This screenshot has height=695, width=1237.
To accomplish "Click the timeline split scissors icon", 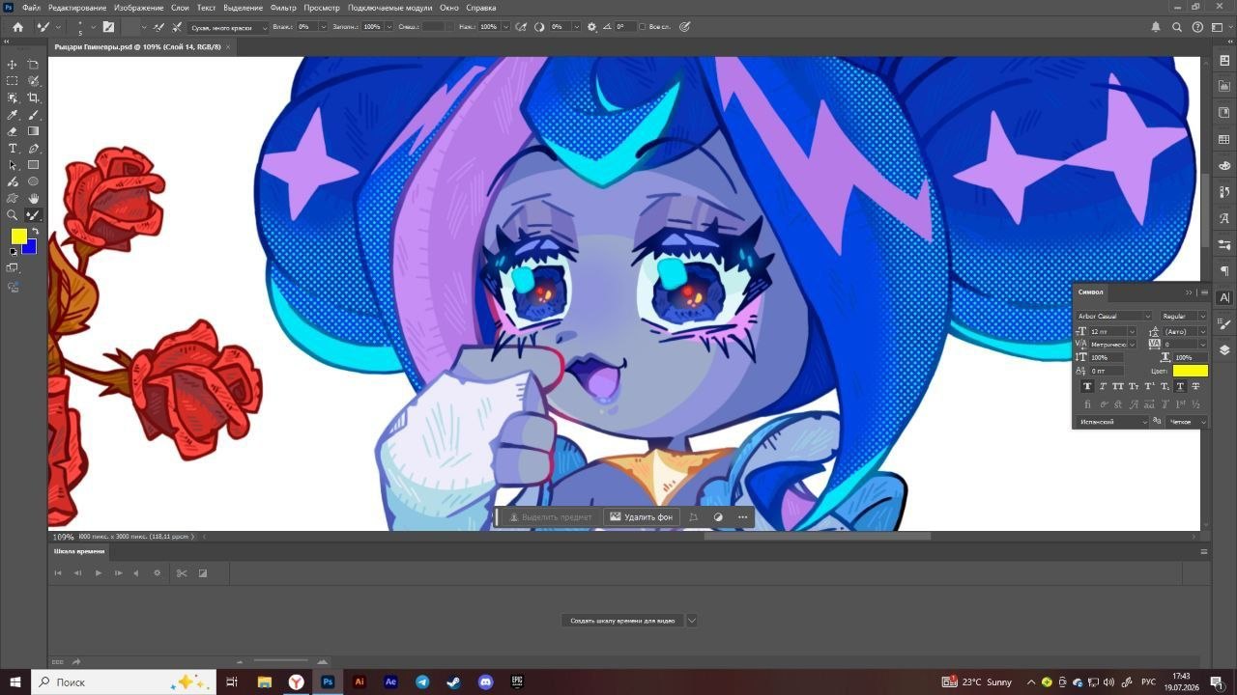I will pos(181,573).
